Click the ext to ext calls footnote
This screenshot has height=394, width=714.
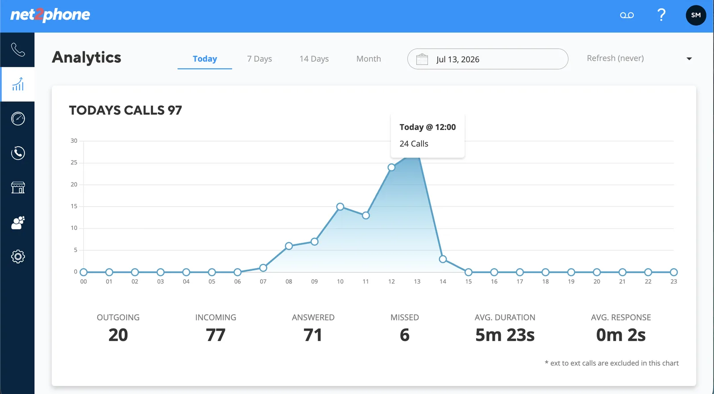[611, 363]
